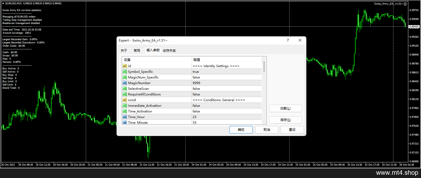Click the bool icon beside SelectiveScan
Image resolution: width=421 pixels, height=178 pixels.
pos(125,89)
